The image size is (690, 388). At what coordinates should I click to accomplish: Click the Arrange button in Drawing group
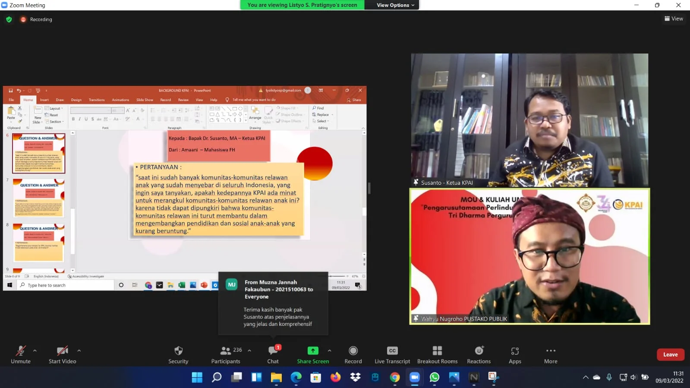tap(255, 114)
